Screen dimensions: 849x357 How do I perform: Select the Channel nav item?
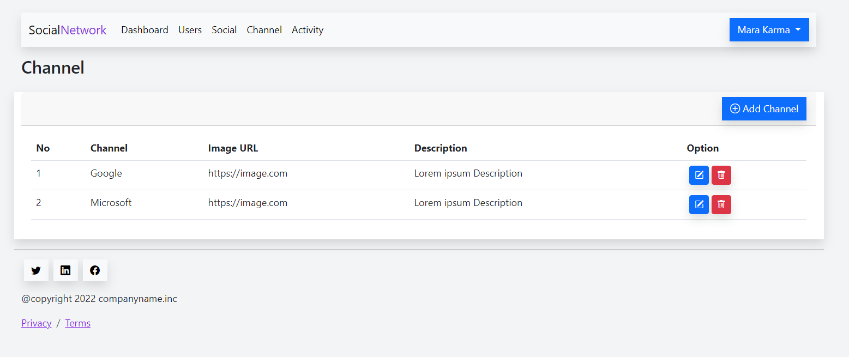264,30
